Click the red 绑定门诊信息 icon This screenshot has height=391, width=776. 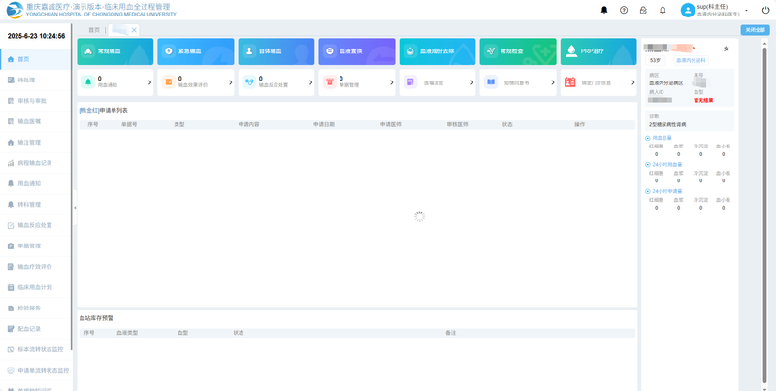pos(570,82)
